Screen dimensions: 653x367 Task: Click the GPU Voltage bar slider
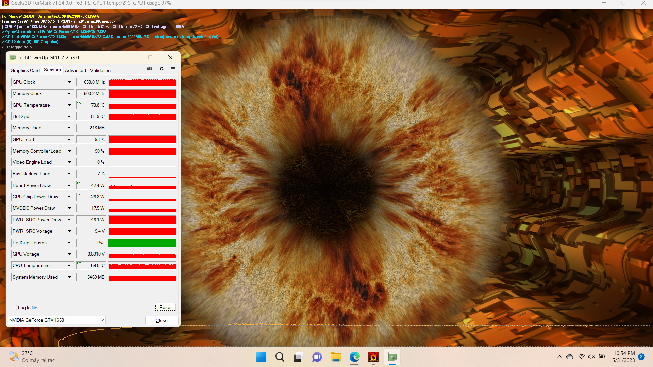(x=142, y=254)
